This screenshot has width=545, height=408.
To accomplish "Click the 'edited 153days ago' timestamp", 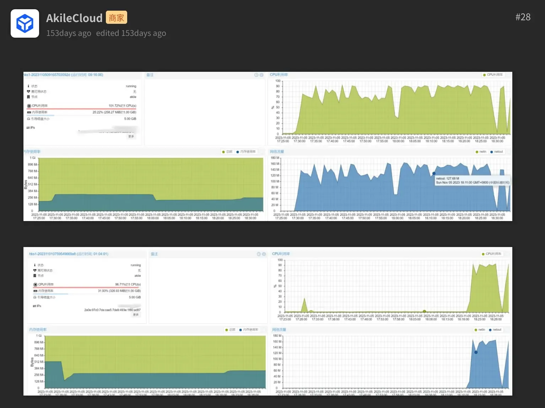I will pyautogui.click(x=131, y=33).
